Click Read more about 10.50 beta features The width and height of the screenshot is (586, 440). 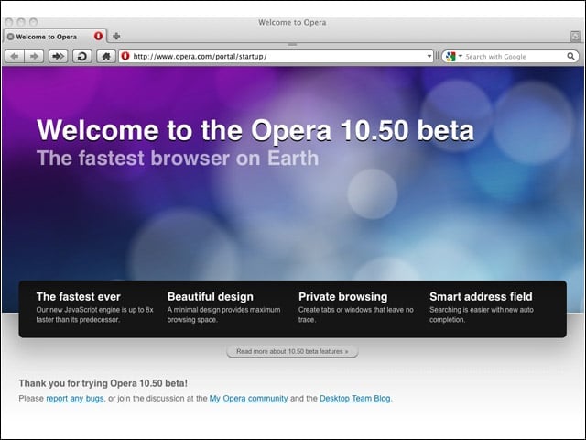(x=292, y=351)
